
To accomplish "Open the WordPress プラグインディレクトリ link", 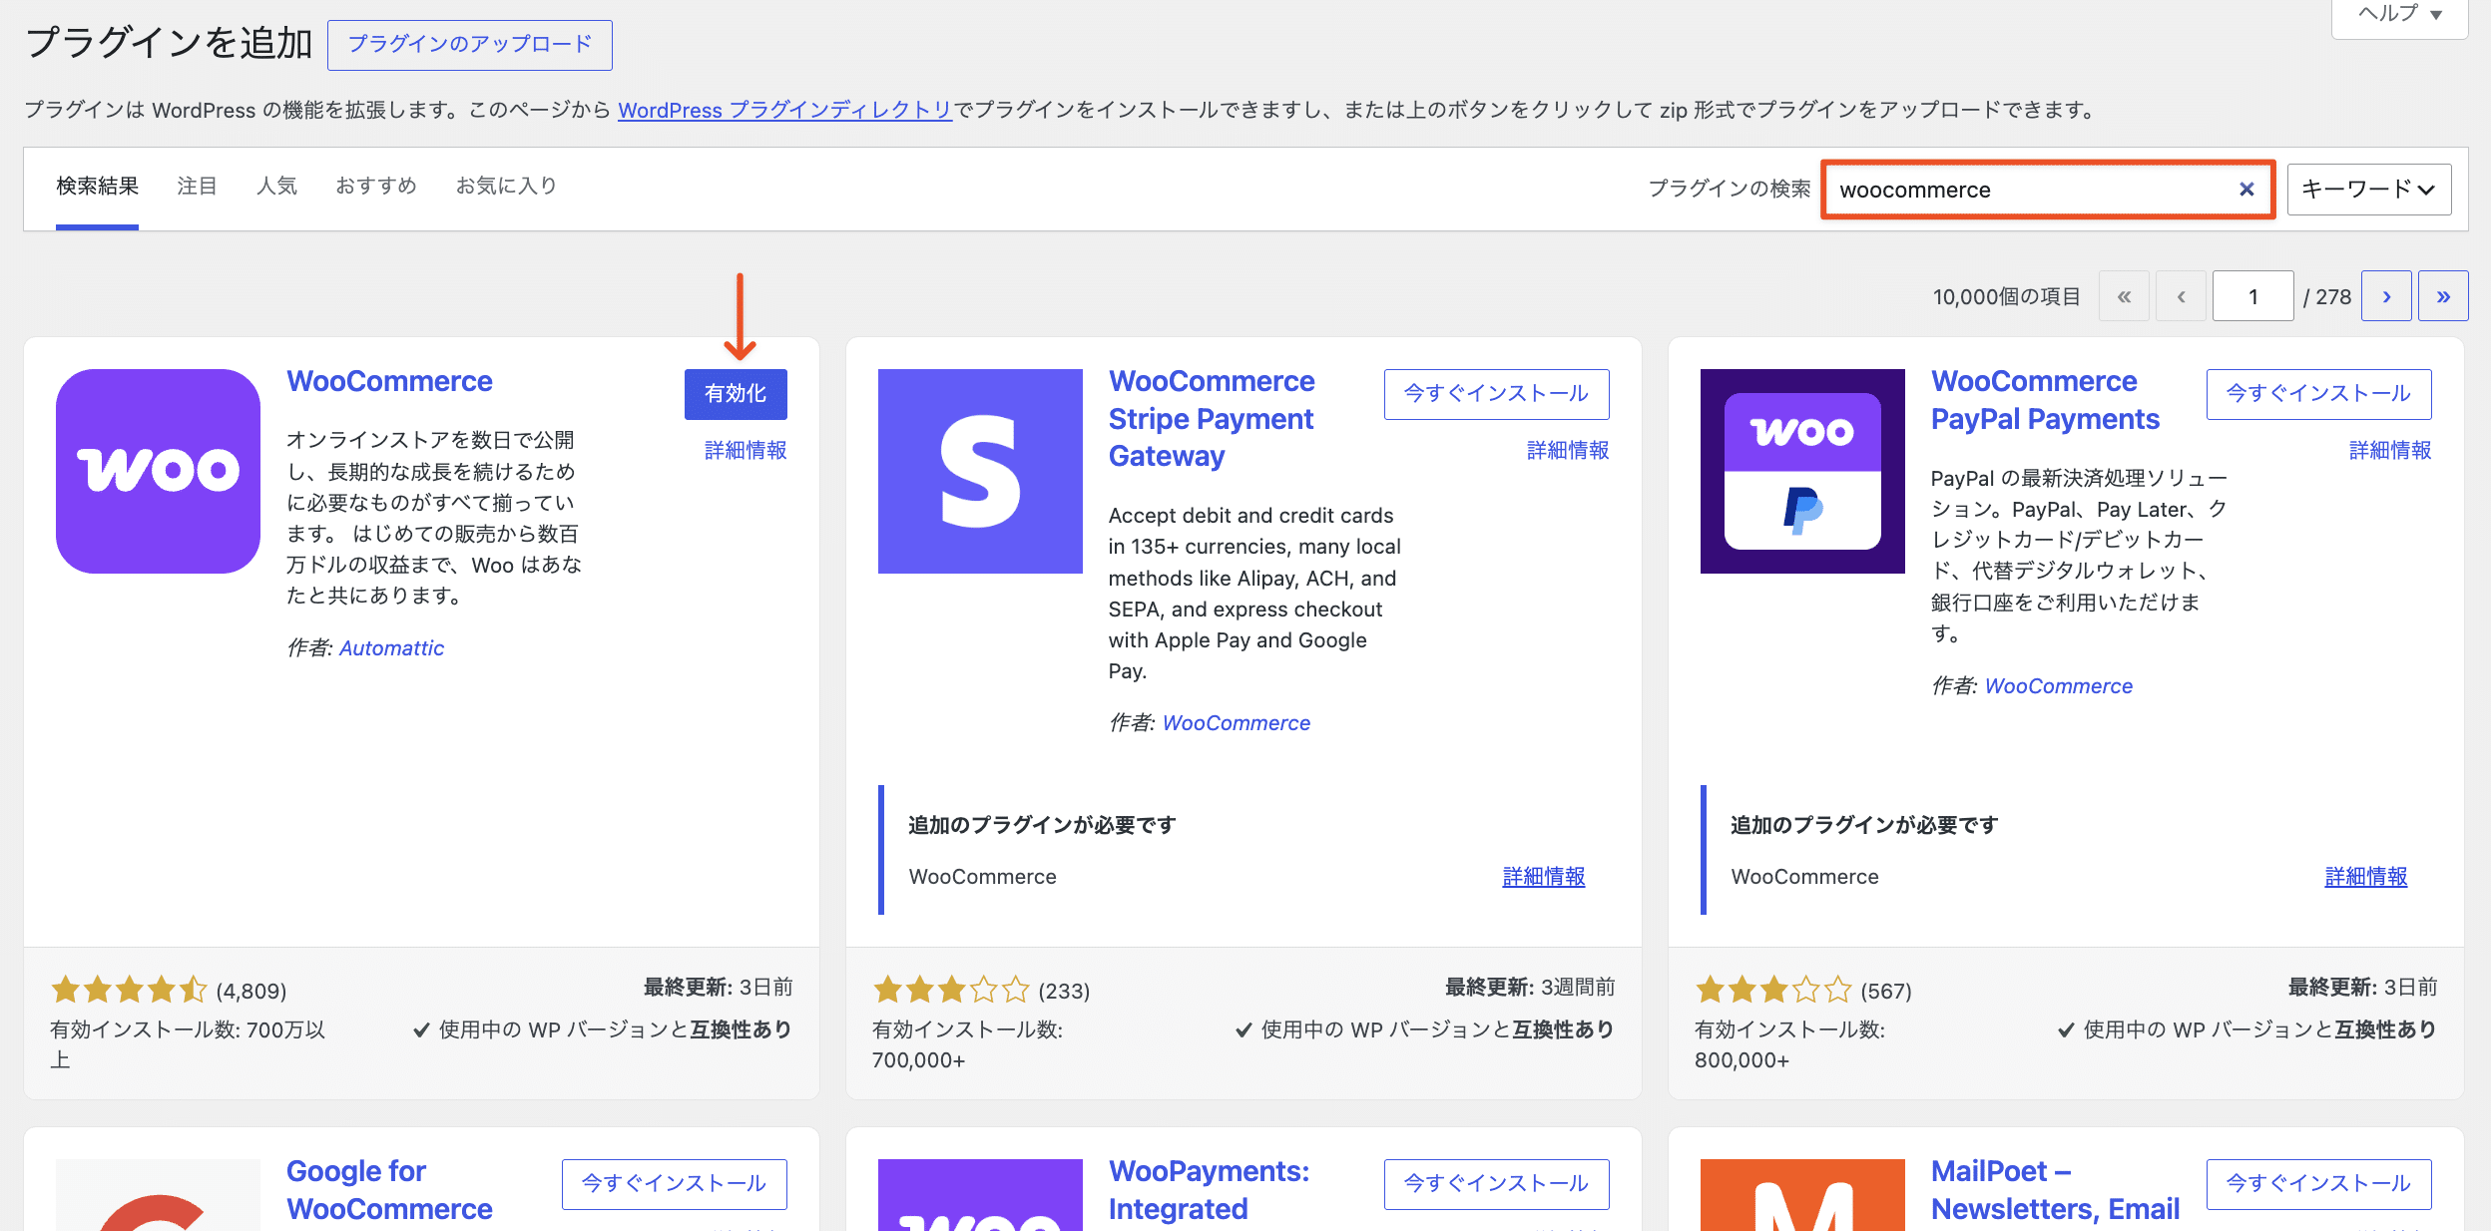I will 784,110.
